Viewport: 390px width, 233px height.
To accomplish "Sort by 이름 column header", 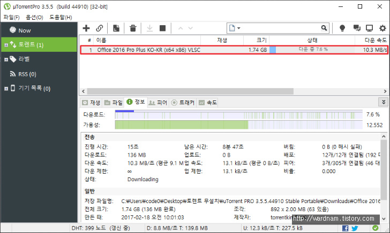I will [147, 40].
